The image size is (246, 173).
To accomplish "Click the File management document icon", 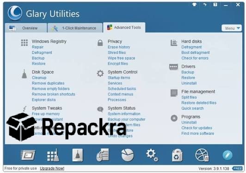I will 174,93.
